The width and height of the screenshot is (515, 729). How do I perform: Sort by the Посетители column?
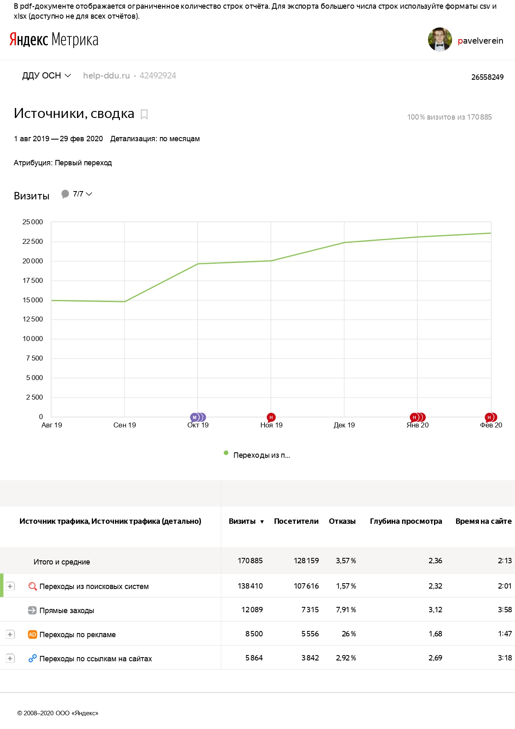296,521
